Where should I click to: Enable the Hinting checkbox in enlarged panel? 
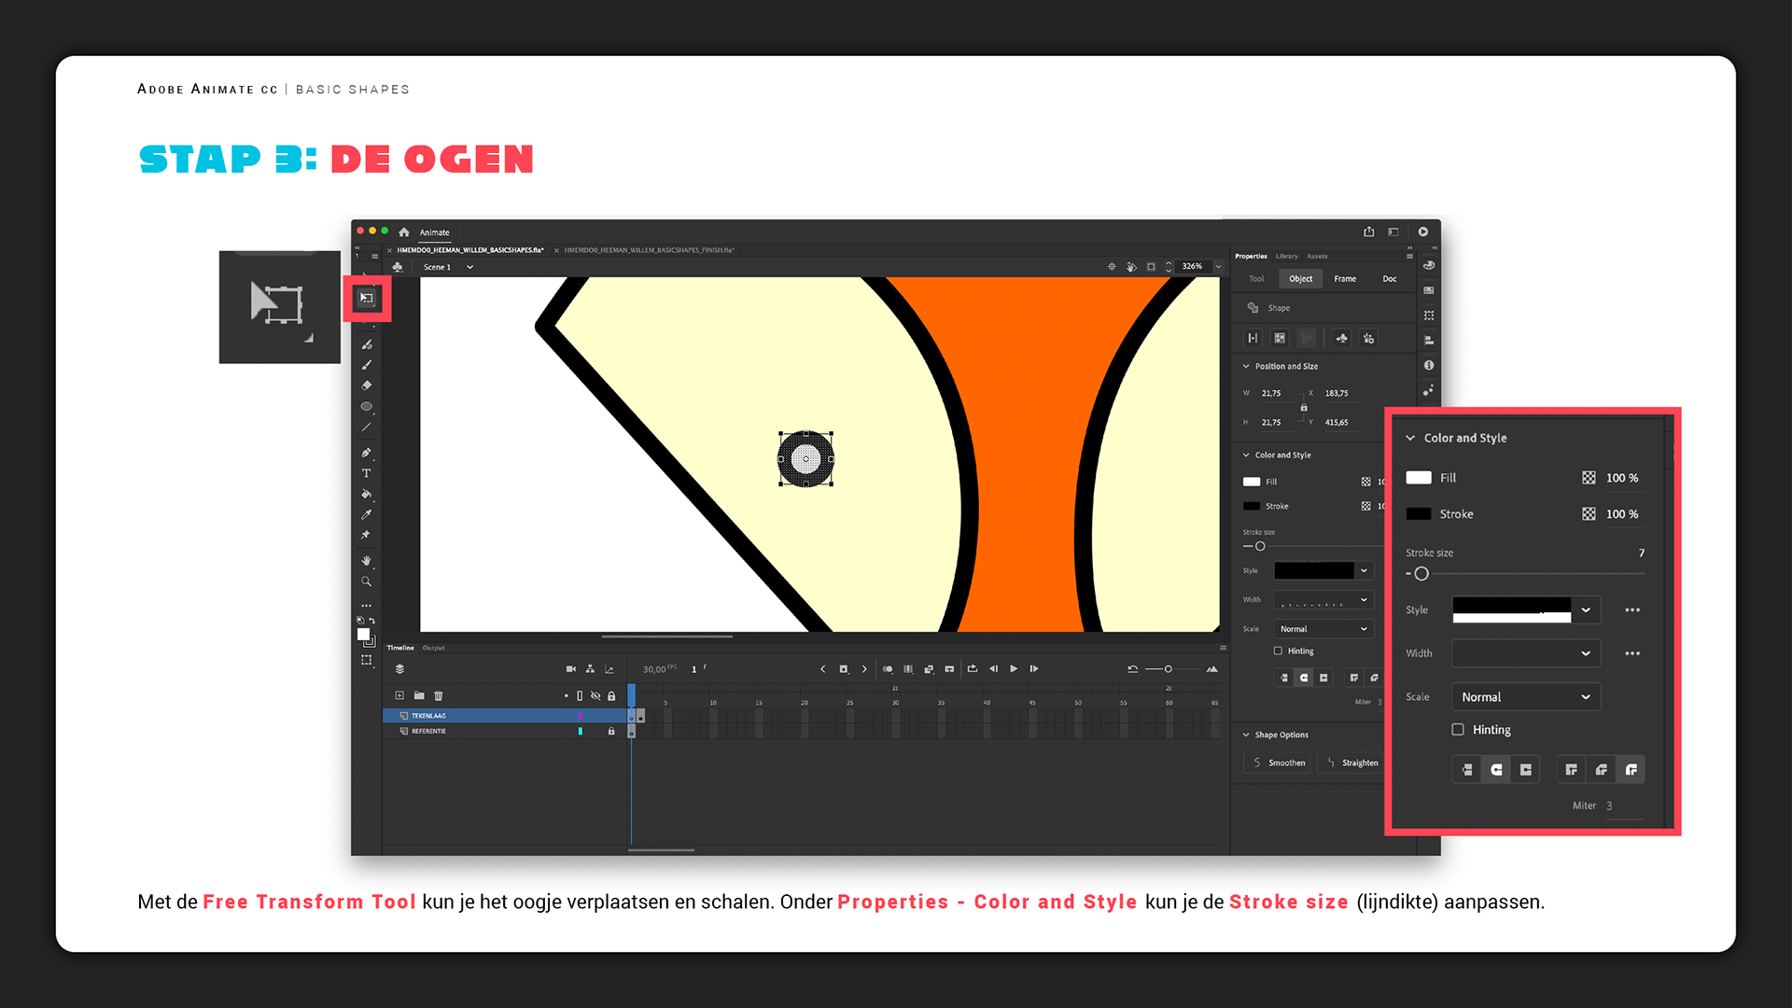[x=1458, y=730]
